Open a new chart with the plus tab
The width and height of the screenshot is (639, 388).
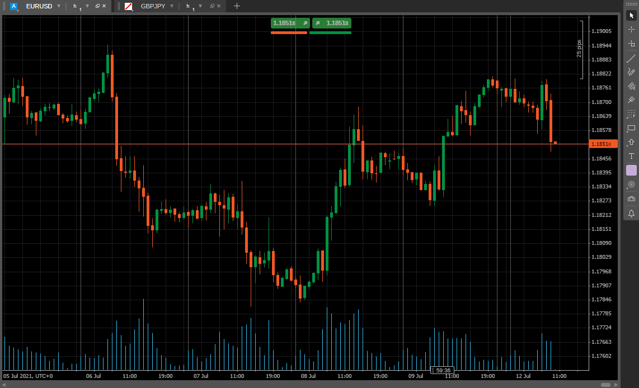point(236,6)
